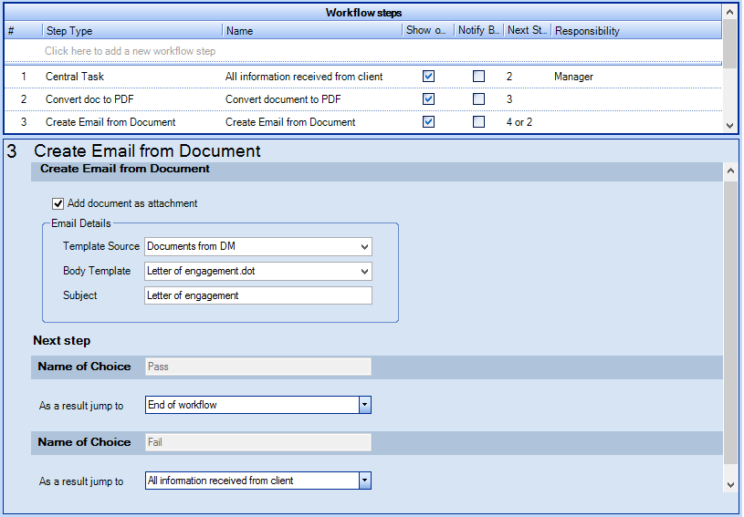
Task: Uncheck Show checkbox for Create Email from Document row
Action: click(428, 122)
